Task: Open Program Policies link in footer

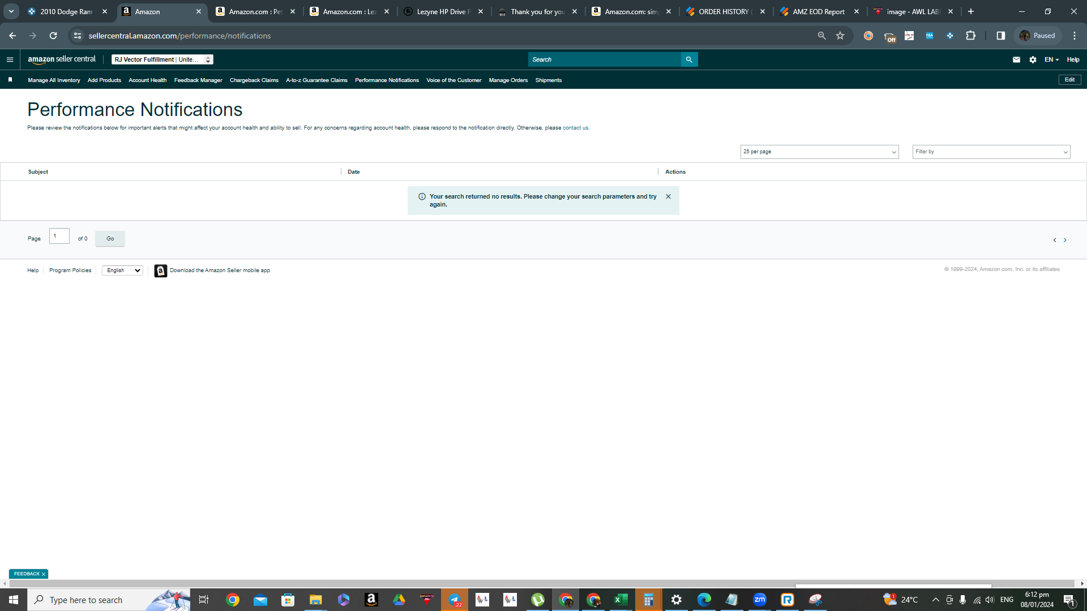Action: tap(70, 270)
